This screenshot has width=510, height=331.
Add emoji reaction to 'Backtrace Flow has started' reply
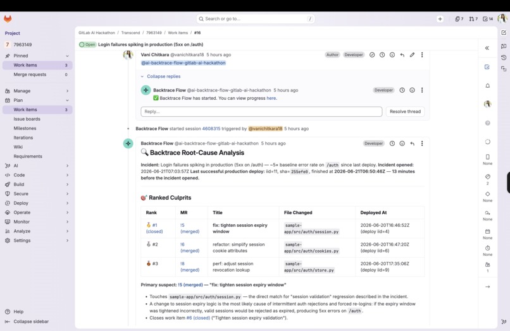(x=412, y=90)
